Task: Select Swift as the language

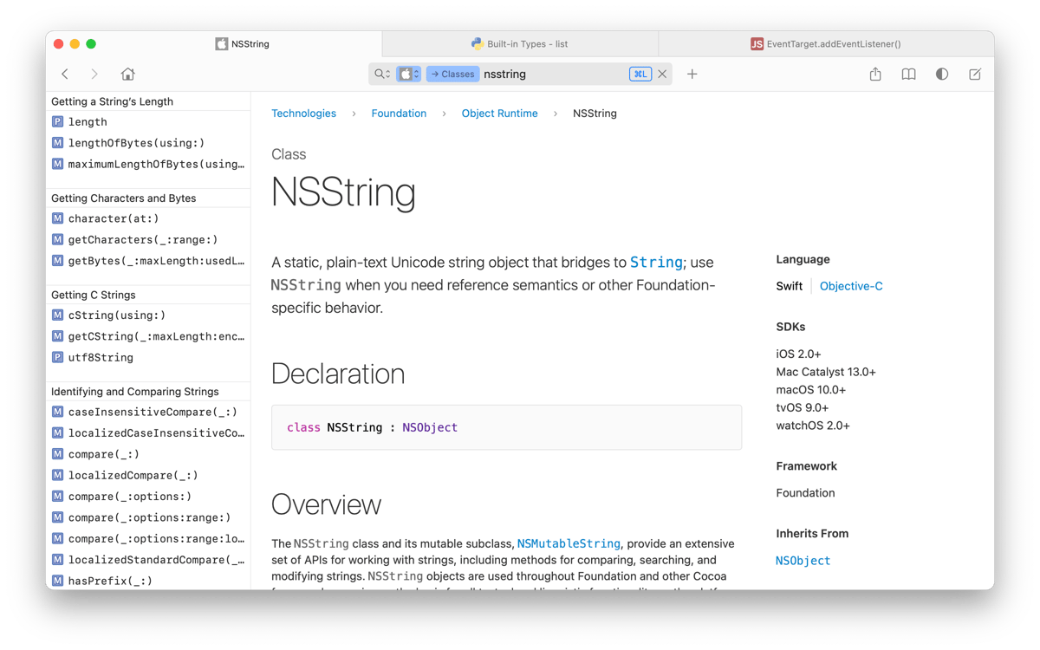Action: pos(789,286)
